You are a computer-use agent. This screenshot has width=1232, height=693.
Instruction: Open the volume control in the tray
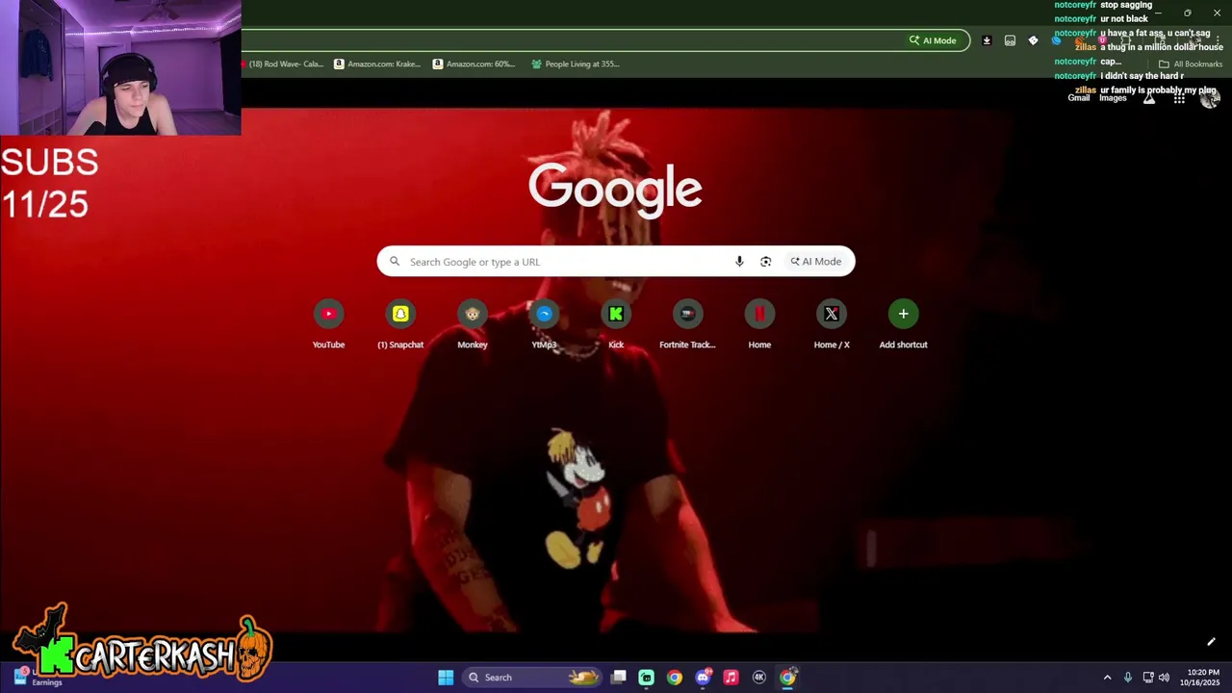coord(1164,678)
